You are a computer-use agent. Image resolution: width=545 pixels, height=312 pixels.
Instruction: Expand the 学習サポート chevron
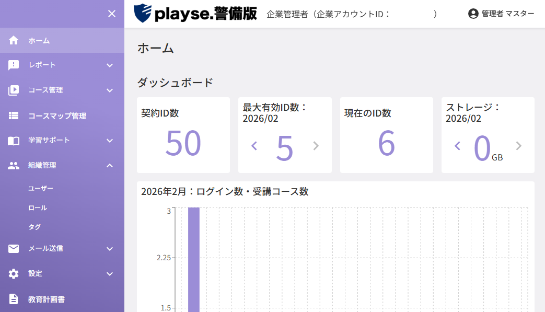pyautogui.click(x=110, y=141)
